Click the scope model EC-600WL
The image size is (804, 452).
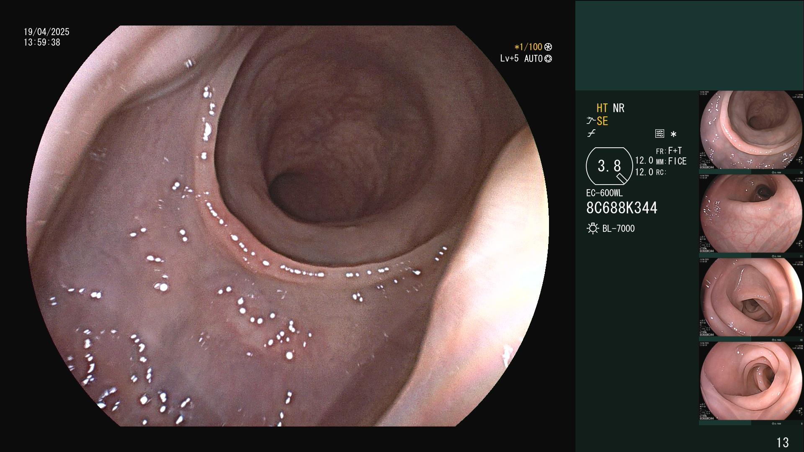pyautogui.click(x=604, y=193)
